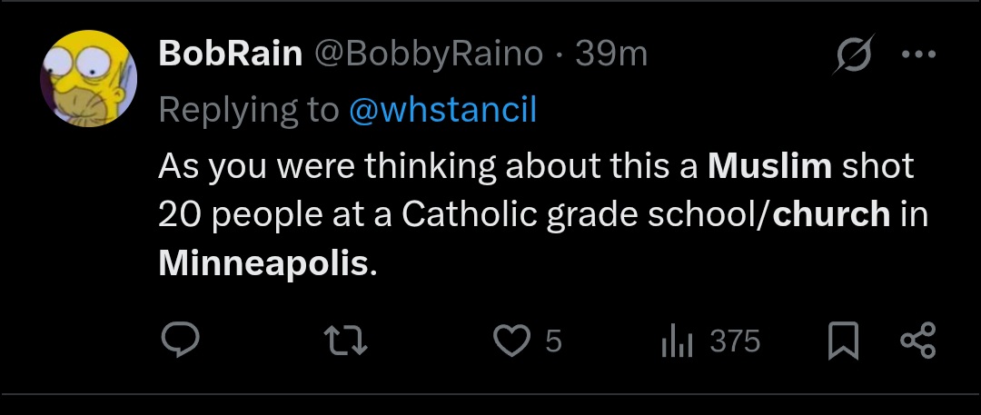This screenshot has width=981, height=415.
Task: Open the three-dot more options menu
Action: [917, 54]
